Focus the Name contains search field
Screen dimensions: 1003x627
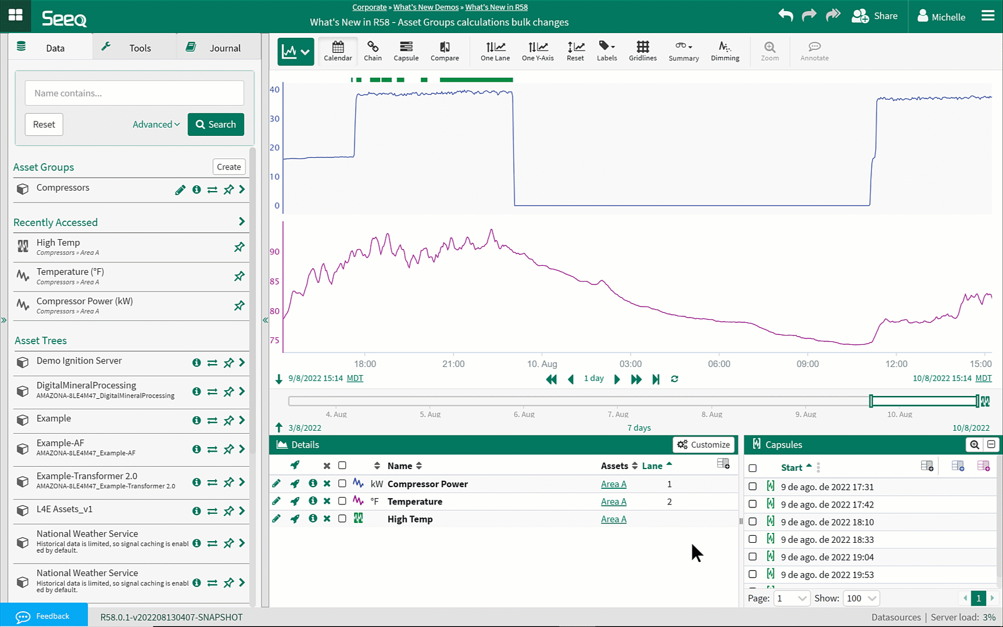click(x=134, y=93)
